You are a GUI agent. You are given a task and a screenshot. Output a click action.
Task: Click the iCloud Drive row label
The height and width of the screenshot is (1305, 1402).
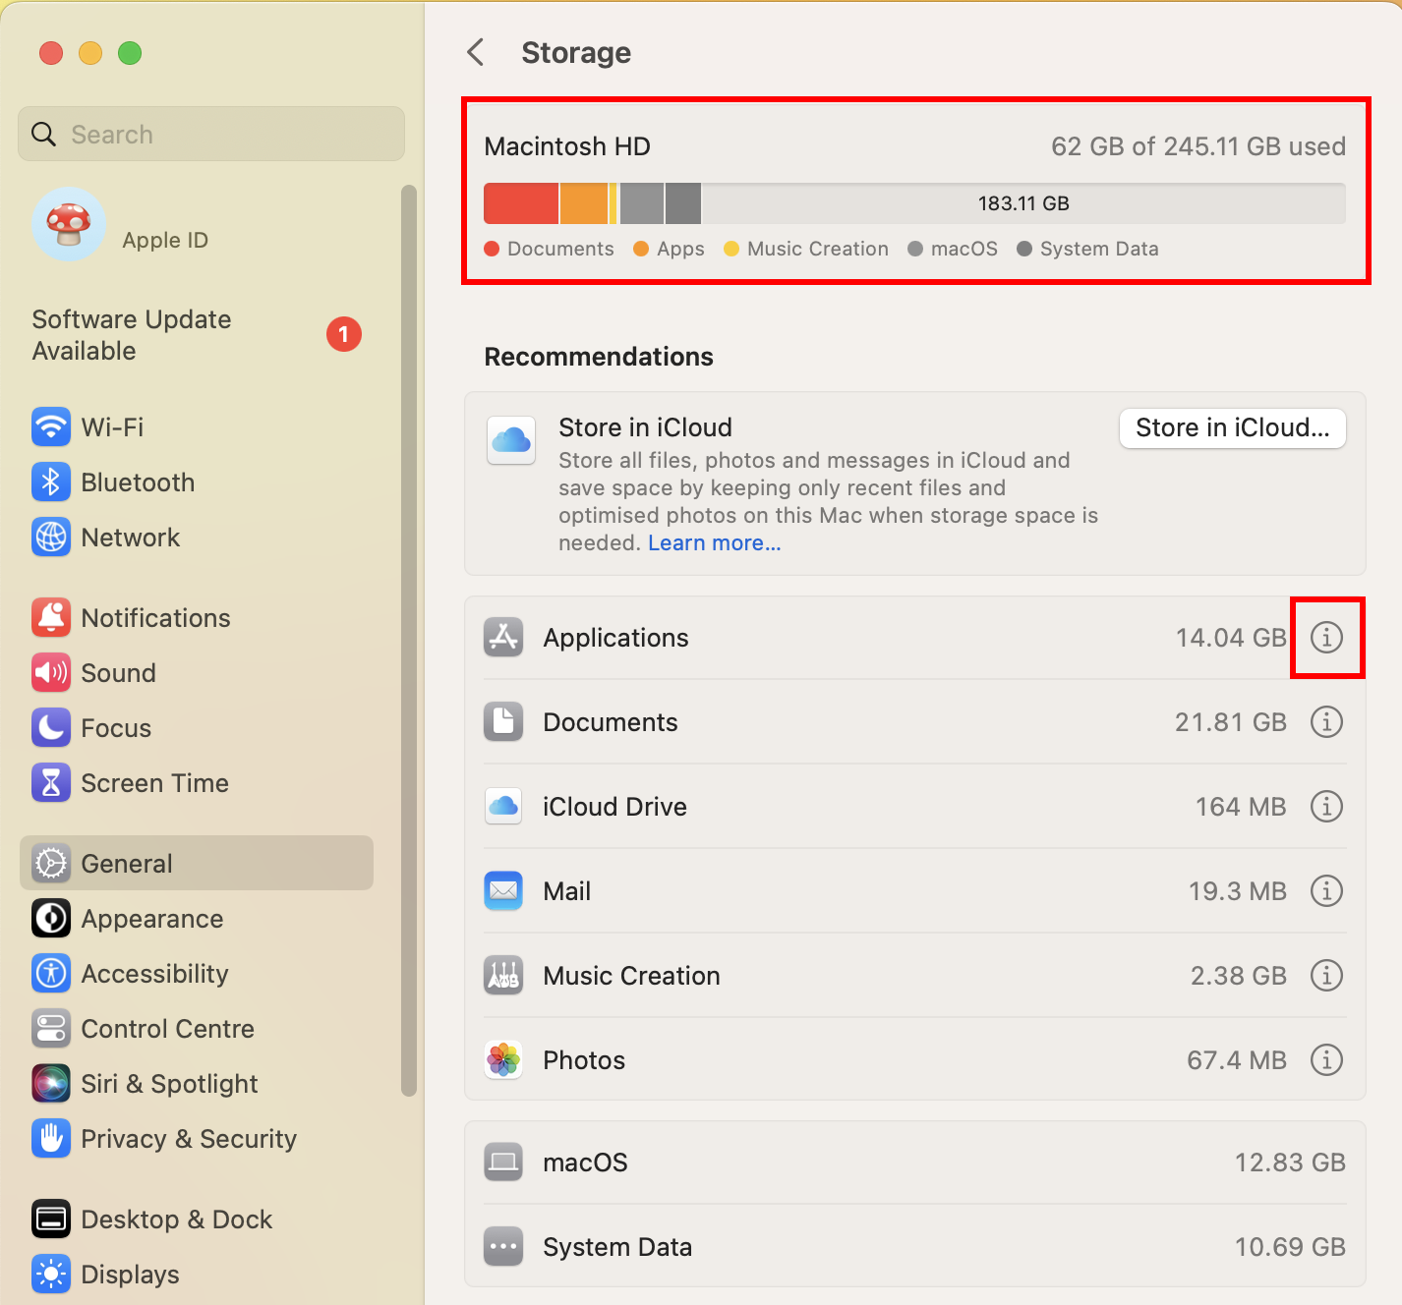615,807
